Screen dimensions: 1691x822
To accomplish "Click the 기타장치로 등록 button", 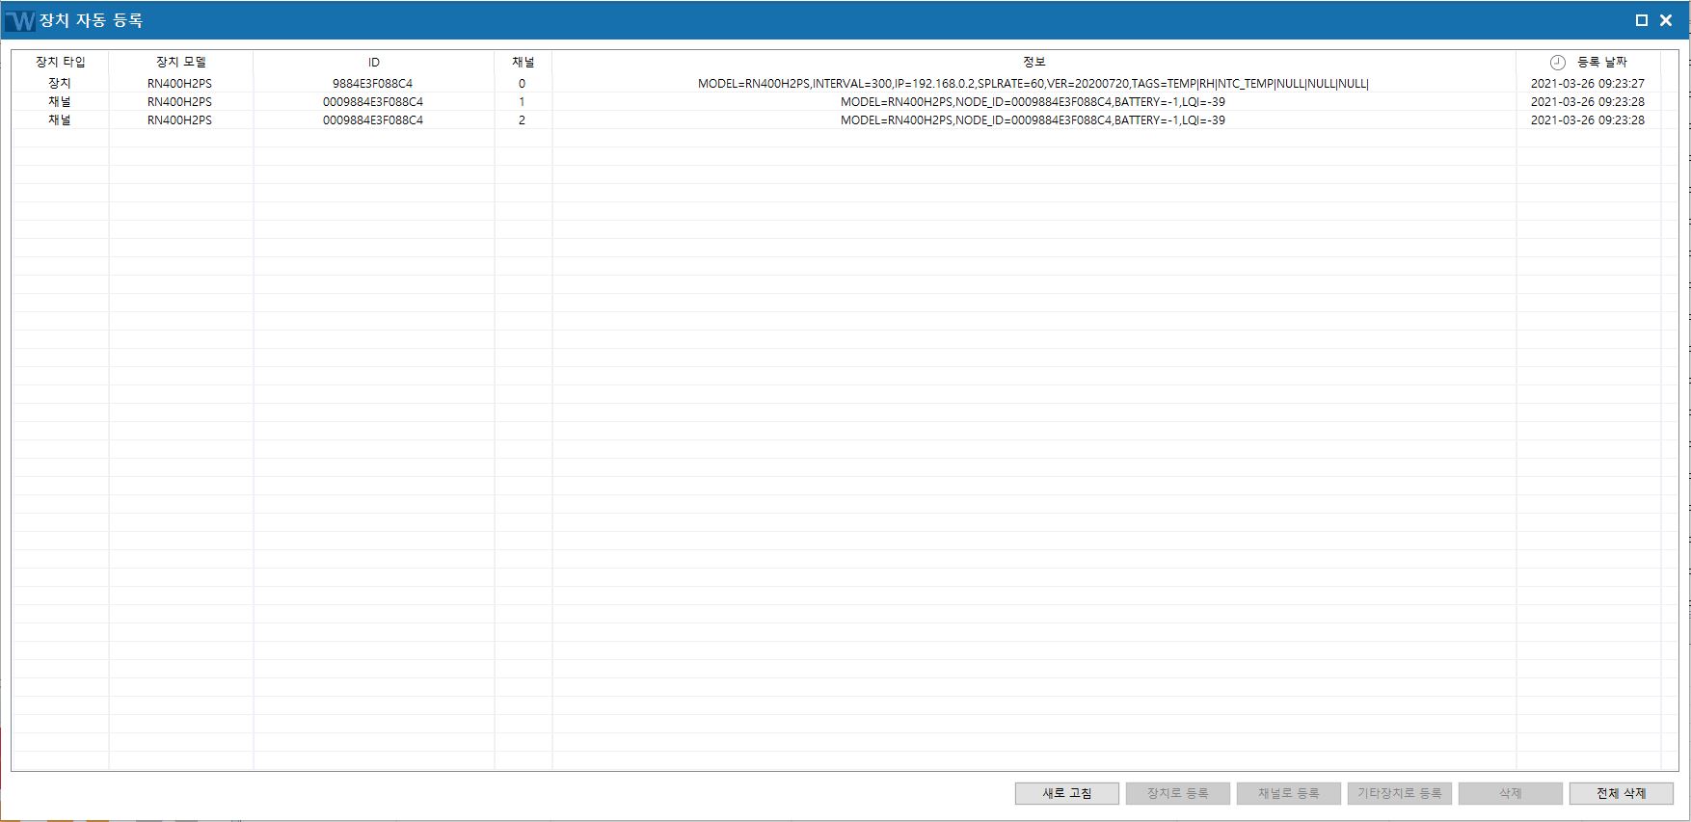I will click(1399, 793).
